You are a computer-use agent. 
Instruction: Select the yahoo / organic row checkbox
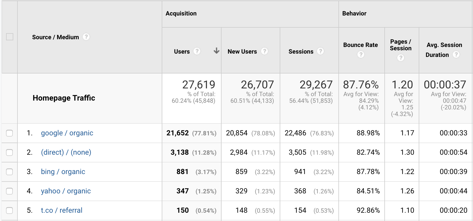10,191
